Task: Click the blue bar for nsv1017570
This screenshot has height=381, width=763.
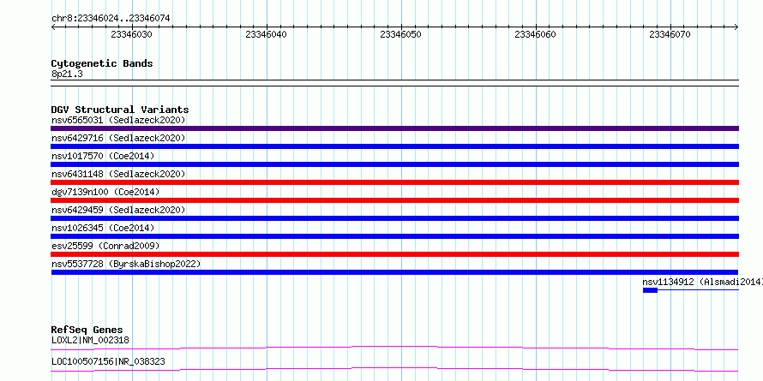Action: [394, 164]
